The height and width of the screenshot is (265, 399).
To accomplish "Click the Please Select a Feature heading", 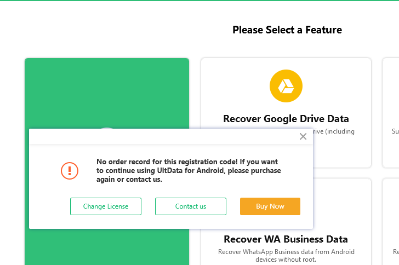I will pyautogui.click(x=287, y=30).
